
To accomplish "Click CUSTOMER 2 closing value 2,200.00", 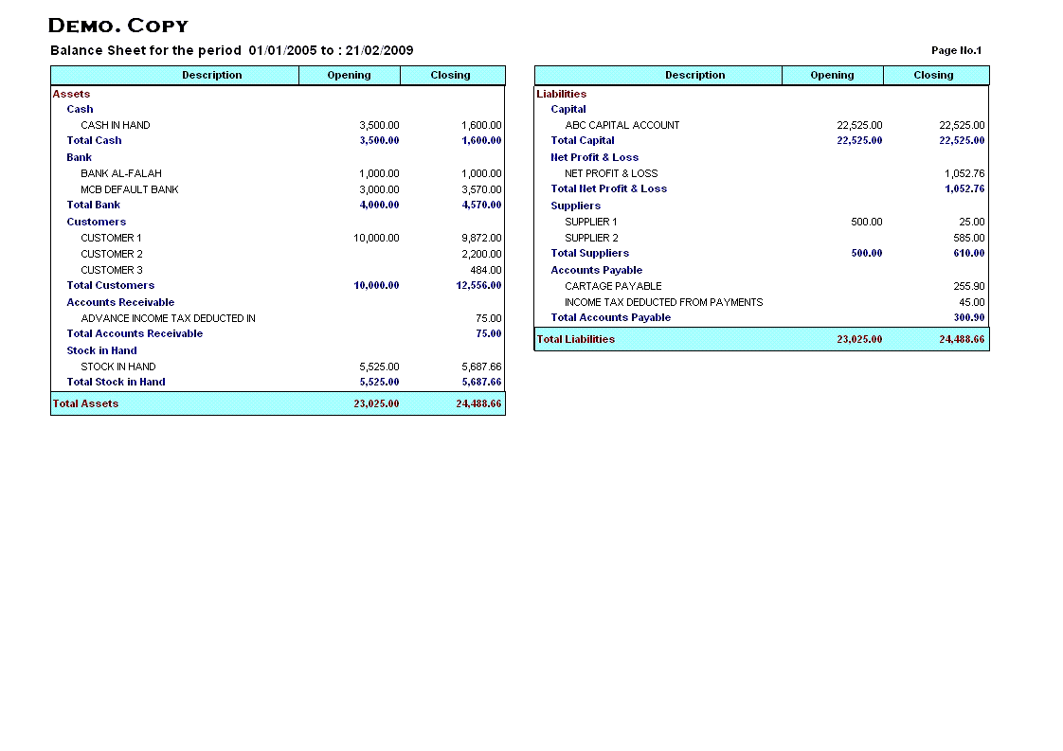I will click(x=481, y=254).
